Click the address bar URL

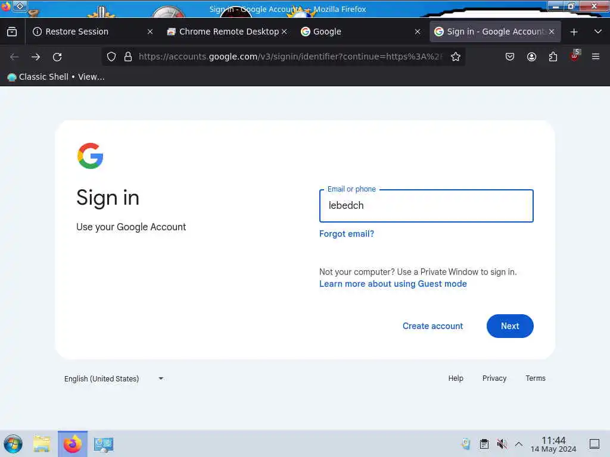291,57
